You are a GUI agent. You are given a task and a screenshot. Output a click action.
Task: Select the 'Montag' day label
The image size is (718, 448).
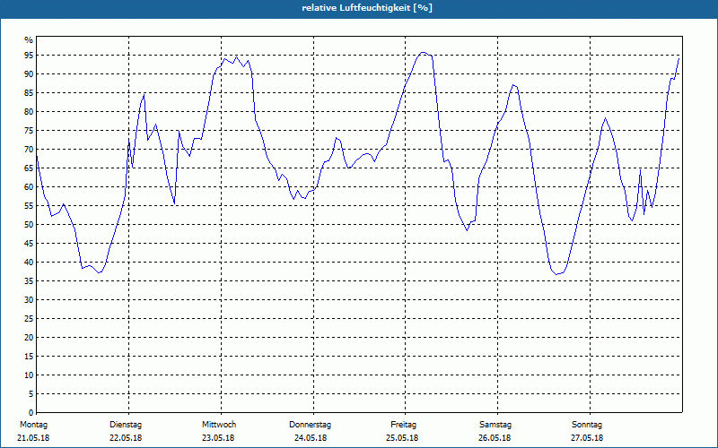33,425
